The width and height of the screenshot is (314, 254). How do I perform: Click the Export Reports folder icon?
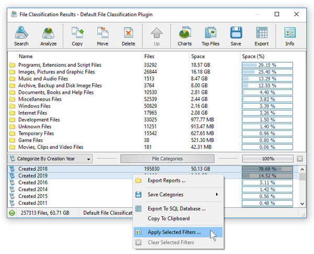(x=138, y=181)
